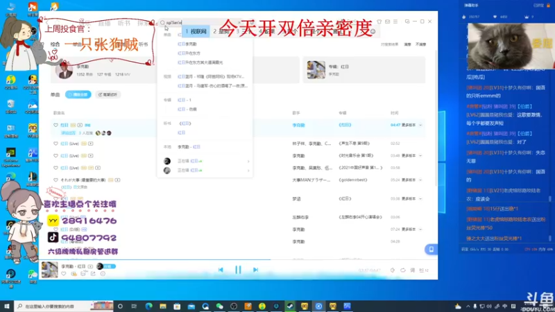Click the search magnifier icon
The width and height of the screenshot is (555, 312).
pos(162,22)
